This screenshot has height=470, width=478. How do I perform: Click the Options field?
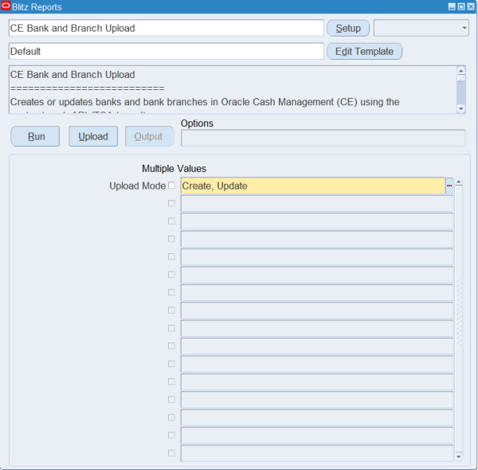pyautogui.click(x=323, y=138)
